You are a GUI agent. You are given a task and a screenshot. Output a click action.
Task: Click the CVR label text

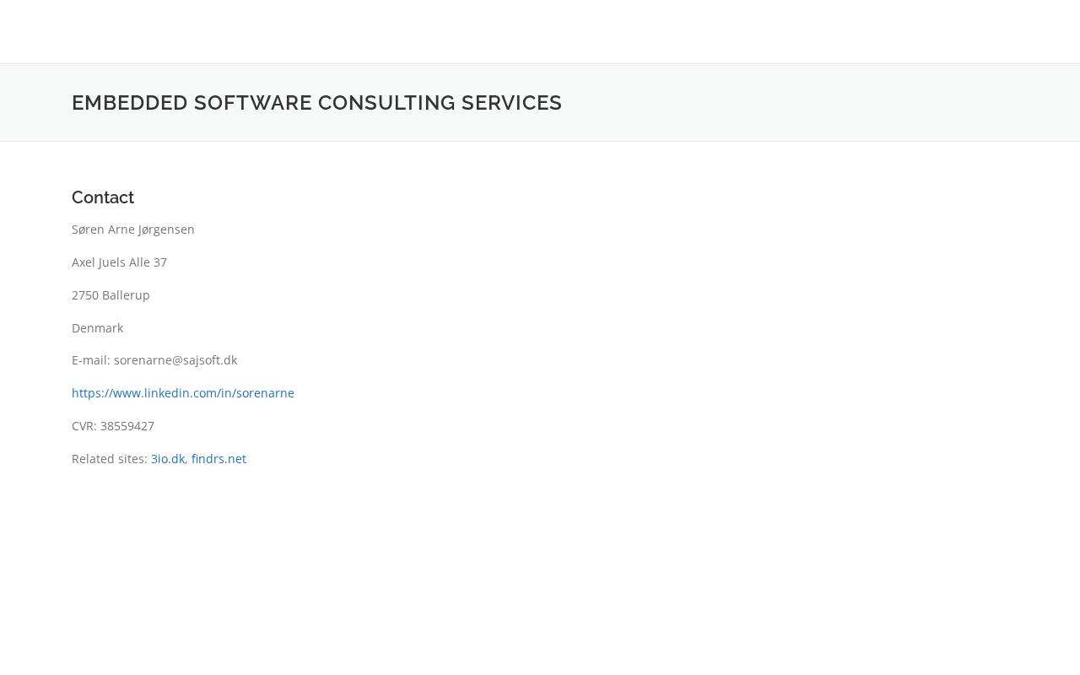(x=84, y=426)
